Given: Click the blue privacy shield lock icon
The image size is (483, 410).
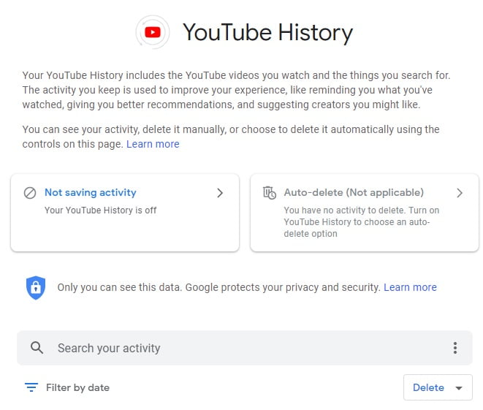Looking at the screenshot, I should (36, 287).
